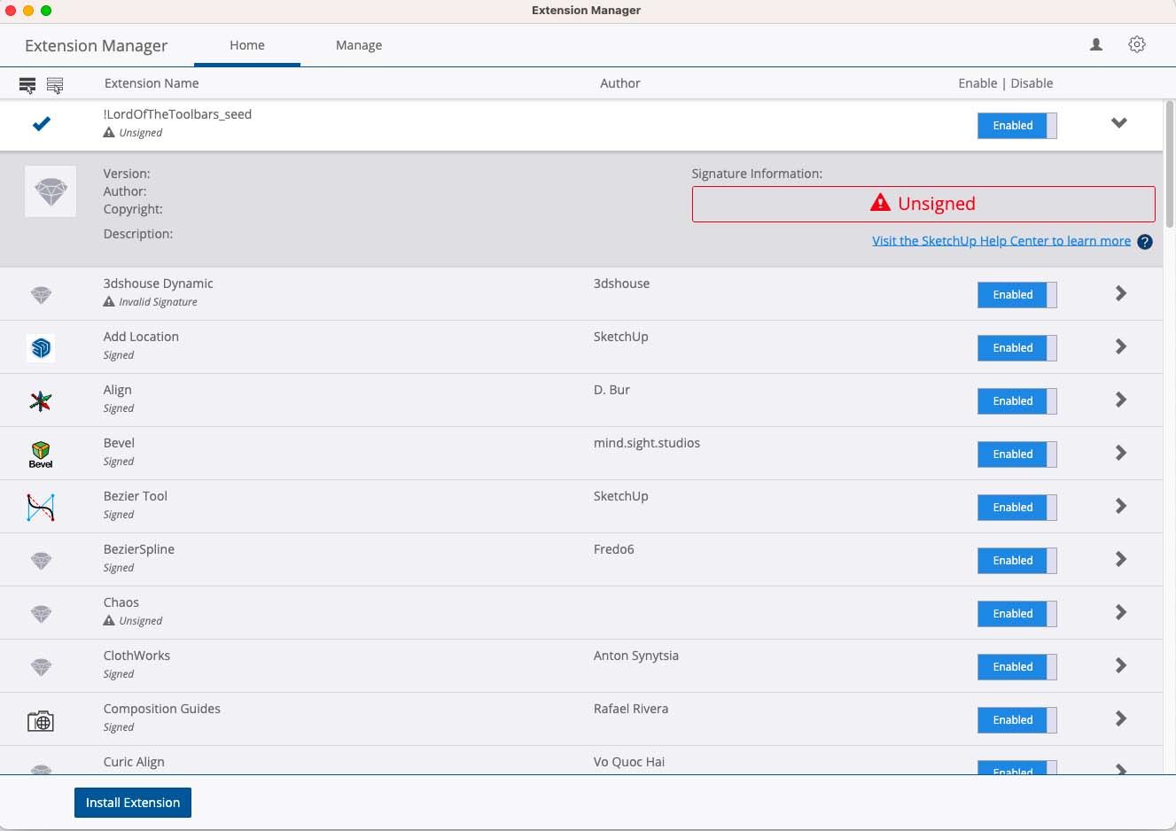Disable the 3dshouse Dynamic extension toggle

1017,295
